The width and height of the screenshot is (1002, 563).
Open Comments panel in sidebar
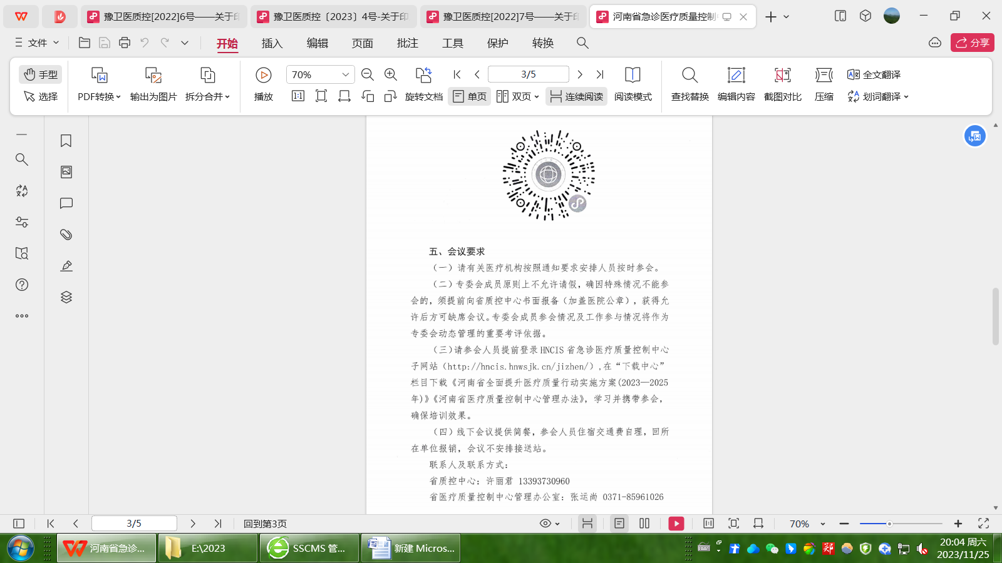coord(66,203)
